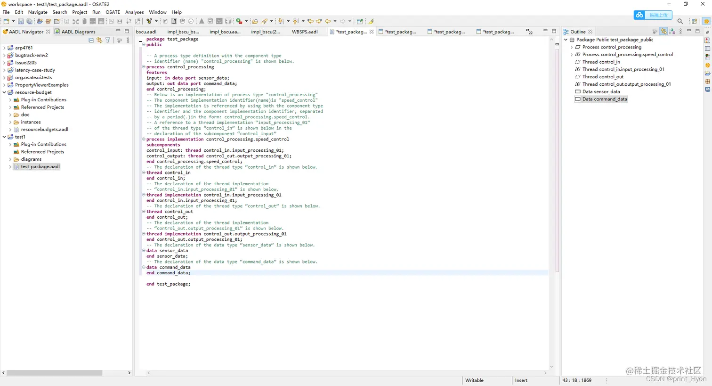The image size is (712, 386).
Task: Expand the arp4761 project
Action: coord(4,48)
